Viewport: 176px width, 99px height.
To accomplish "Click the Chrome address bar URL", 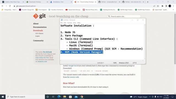I will (x=26, y=6).
